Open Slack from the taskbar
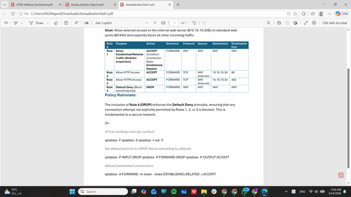The width and height of the screenshot is (351, 197). 214,191
